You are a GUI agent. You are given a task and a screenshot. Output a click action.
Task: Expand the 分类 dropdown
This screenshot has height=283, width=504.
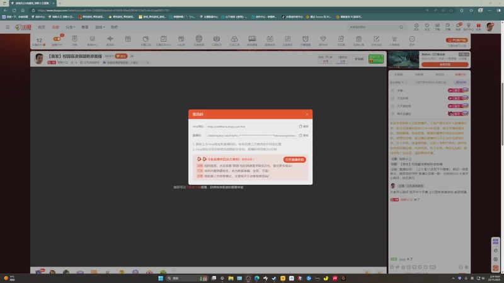click(x=70, y=27)
